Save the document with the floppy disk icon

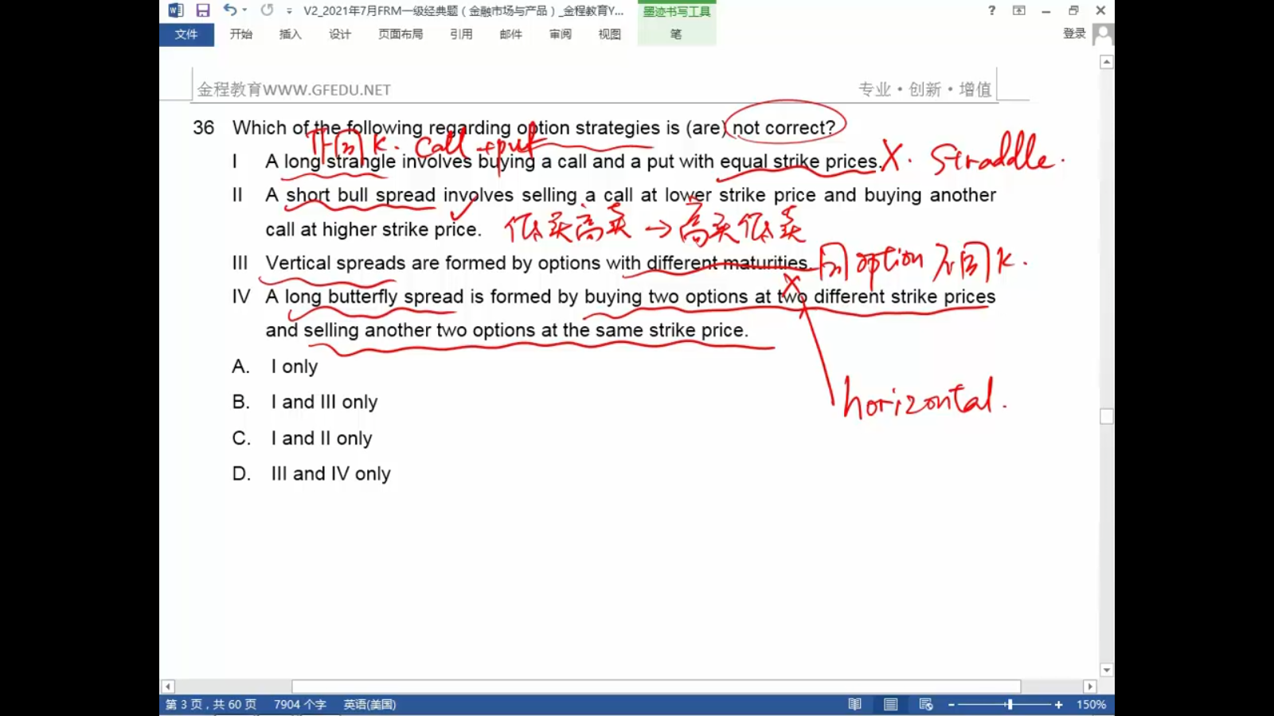tap(203, 10)
